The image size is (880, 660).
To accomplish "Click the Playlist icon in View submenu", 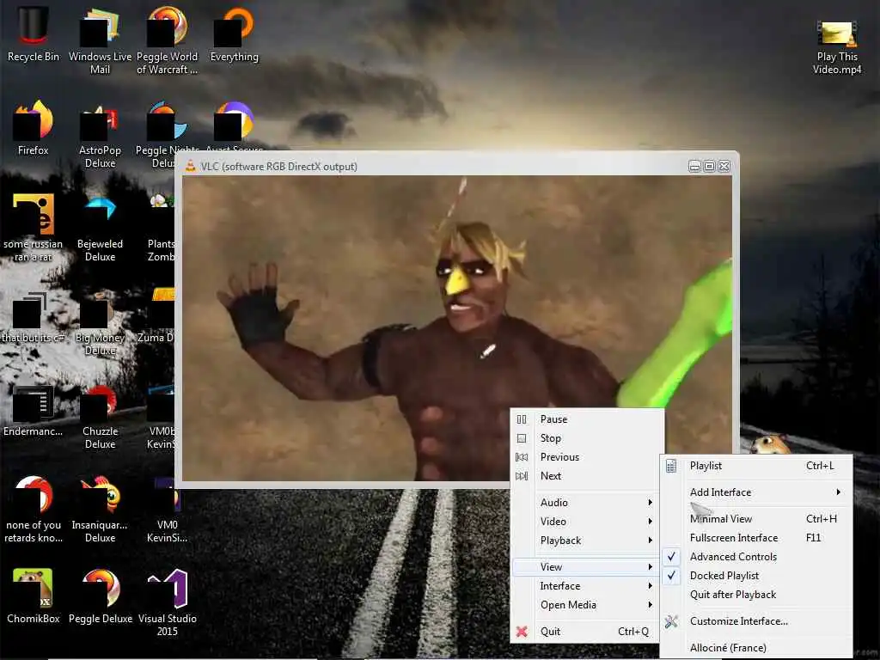I will coord(671,466).
